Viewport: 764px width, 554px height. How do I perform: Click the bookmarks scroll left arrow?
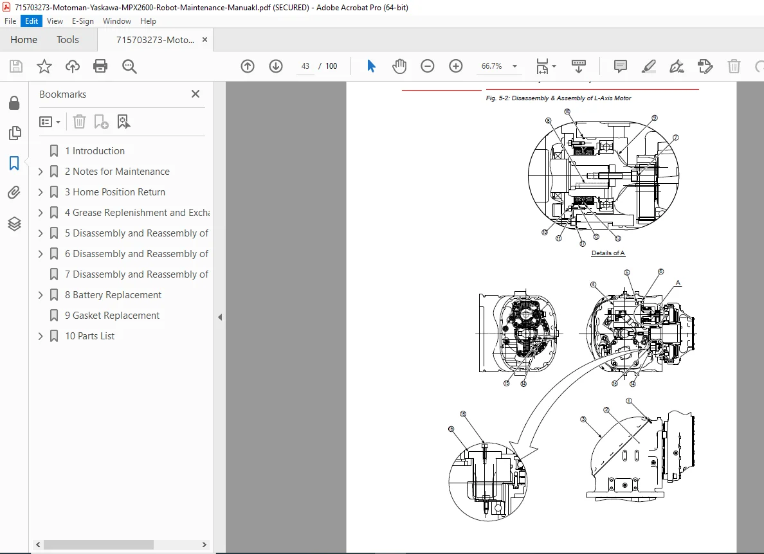coord(38,544)
